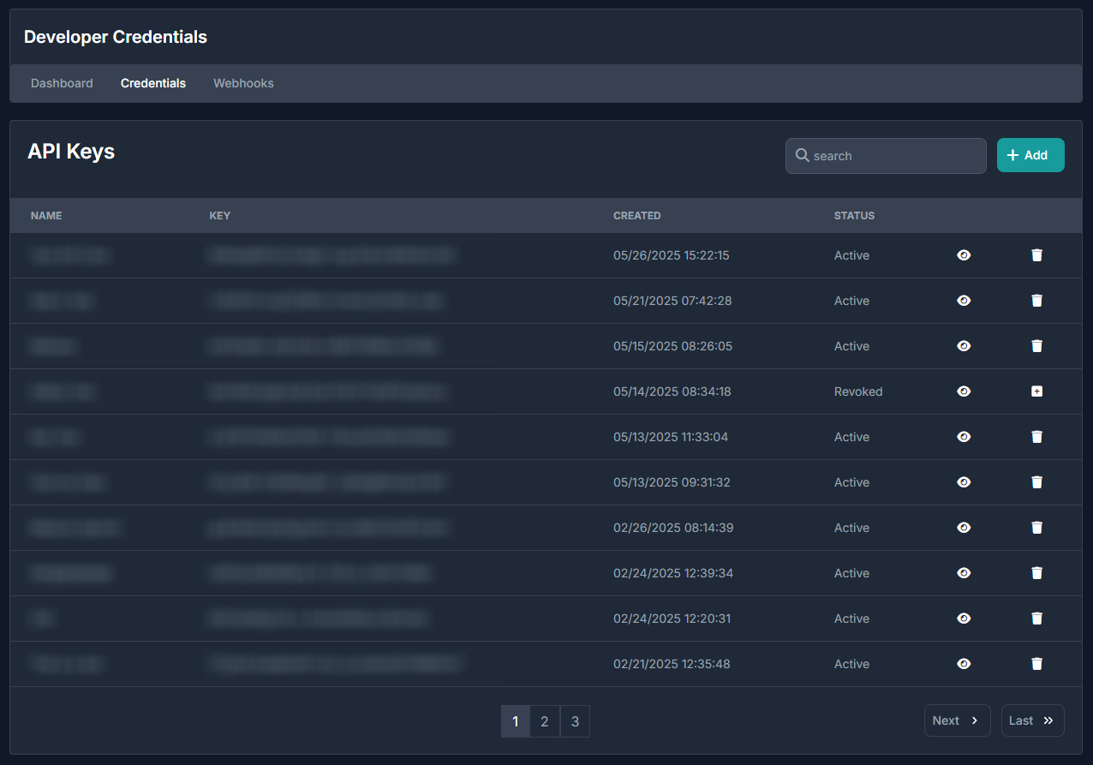The width and height of the screenshot is (1093, 765).
Task: Jump to the Last page
Action: point(1032,720)
